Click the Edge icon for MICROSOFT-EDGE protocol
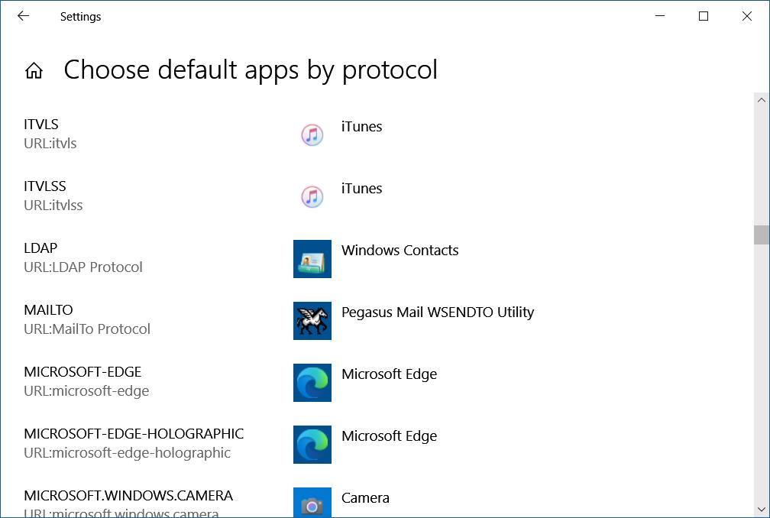 312,383
